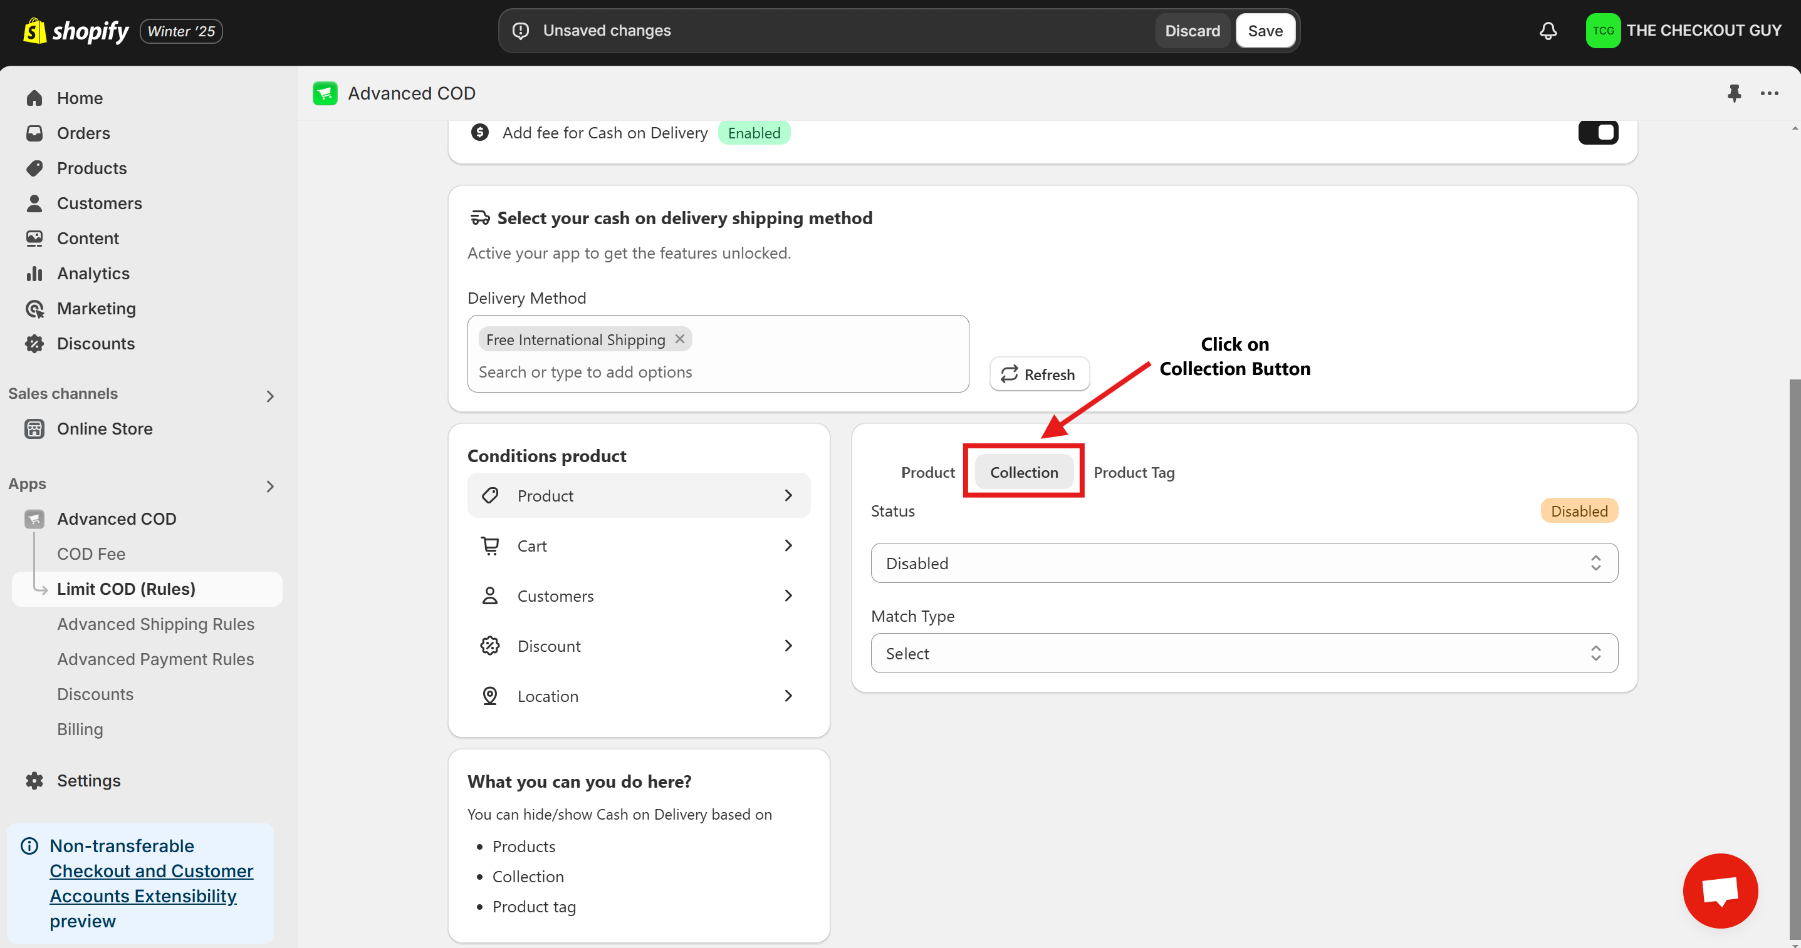Click the Online Store storefront icon
The width and height of the screenshot is (1801, 948).
click(x=34, y=428)
